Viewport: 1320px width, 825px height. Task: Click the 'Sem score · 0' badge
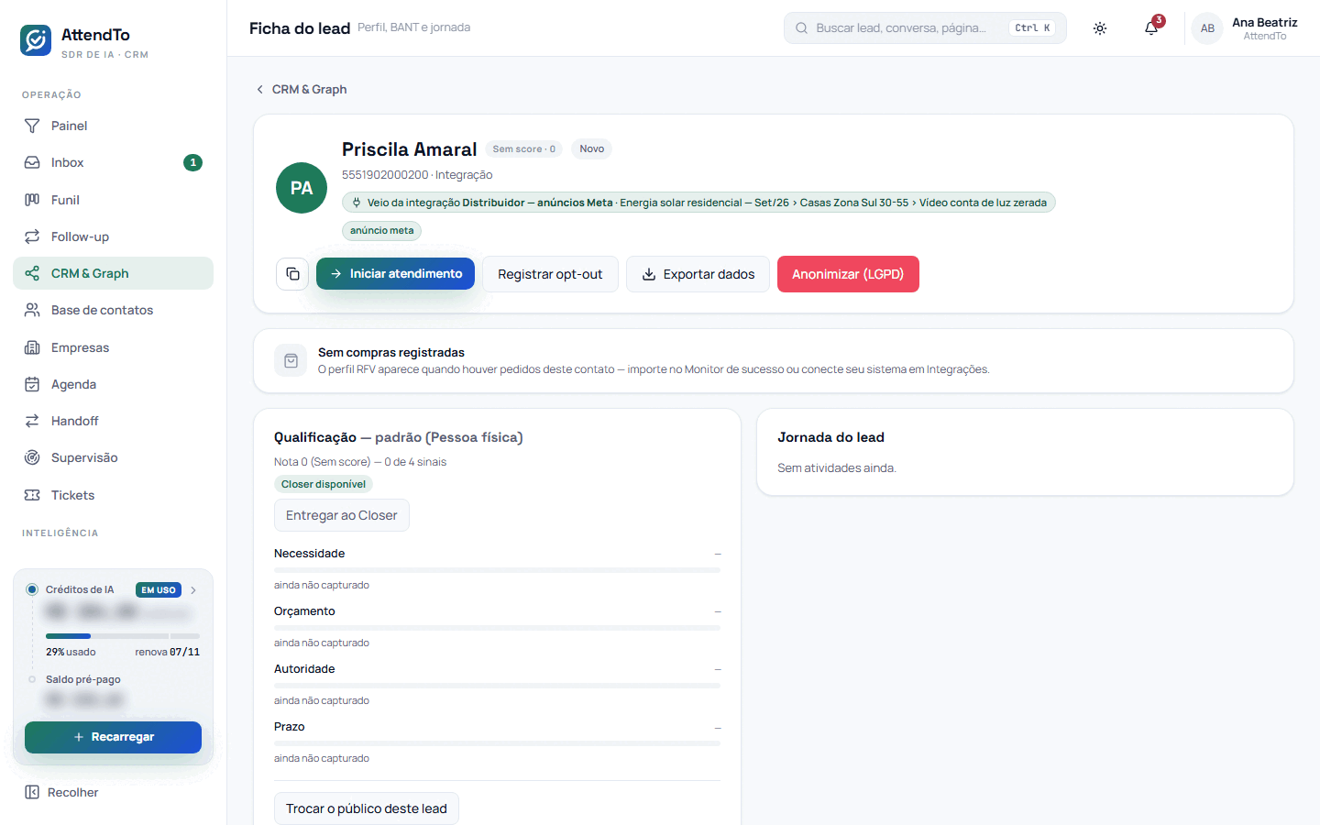point(524,149)
